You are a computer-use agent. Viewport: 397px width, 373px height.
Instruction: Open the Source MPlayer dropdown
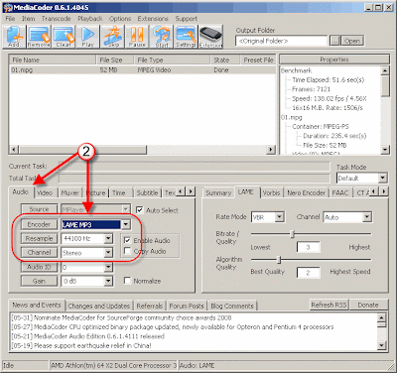pos(126,209)
